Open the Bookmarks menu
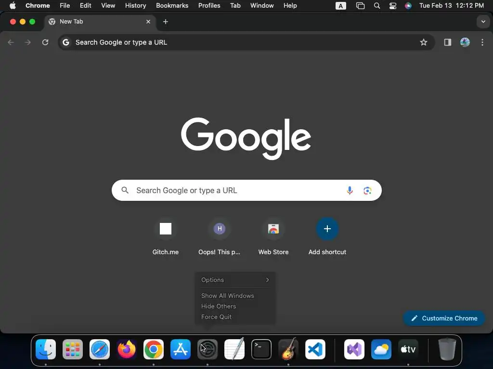Image resolution: width=493 pixels, height=369 pixels. [172, 6]
